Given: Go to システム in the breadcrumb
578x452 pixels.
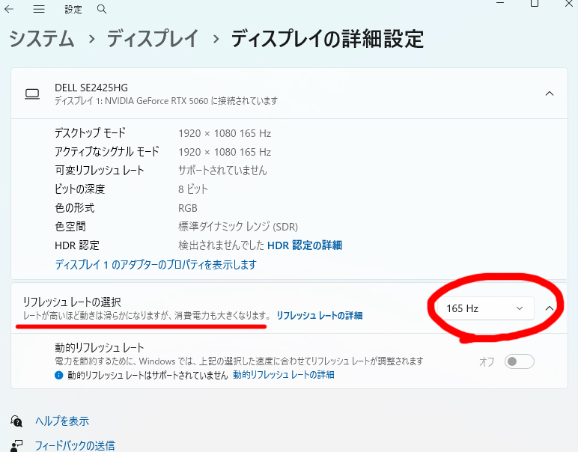Looking at the screenshot, I should point(41,37).
